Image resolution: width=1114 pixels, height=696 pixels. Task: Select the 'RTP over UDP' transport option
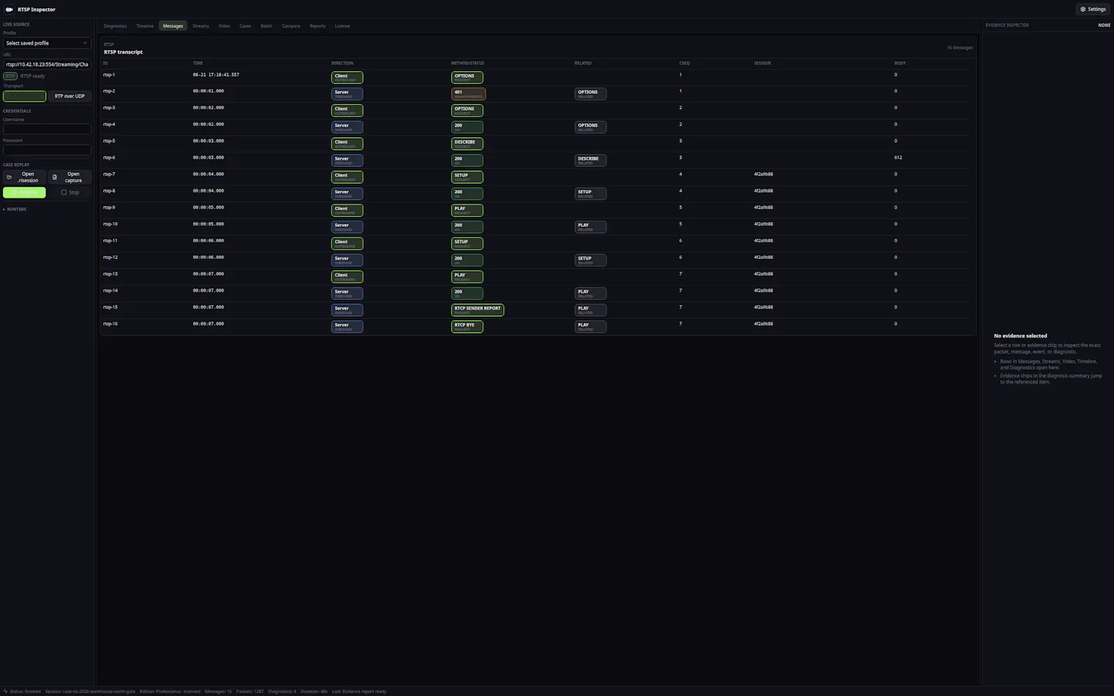[x=70, y=96]
